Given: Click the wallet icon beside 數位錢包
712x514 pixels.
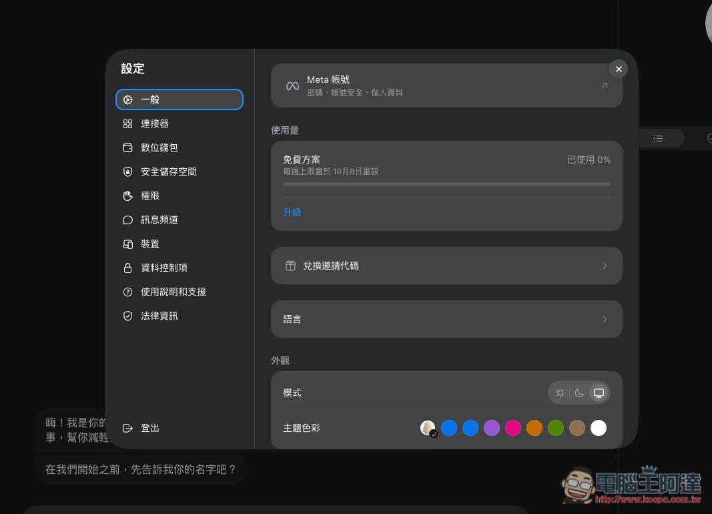Looking at the screenshot, I should (127, 148).
